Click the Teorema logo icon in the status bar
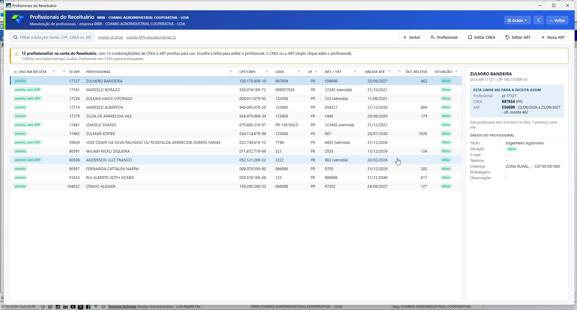Viewport: 577px width, 310px height. click(x=96, y=307)
